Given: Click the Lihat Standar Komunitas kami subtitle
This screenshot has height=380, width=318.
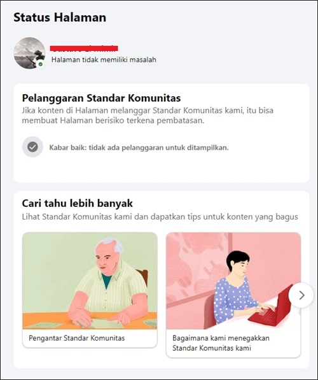Looking at the screenshot, I should (160, 216).
